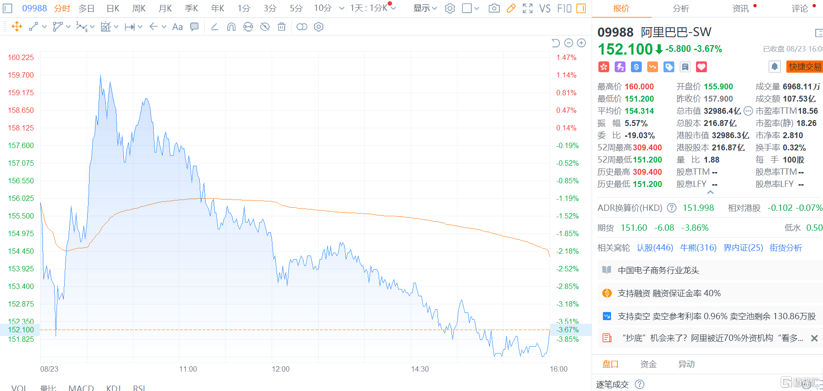The image size is (823, 391).
Task: Add a comment bubble annotation
Action: (x=194, y=27)
